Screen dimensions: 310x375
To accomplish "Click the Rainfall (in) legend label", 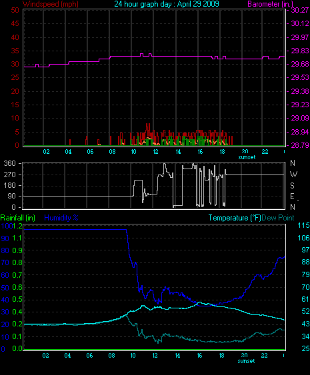I will [x=18, y=218].
